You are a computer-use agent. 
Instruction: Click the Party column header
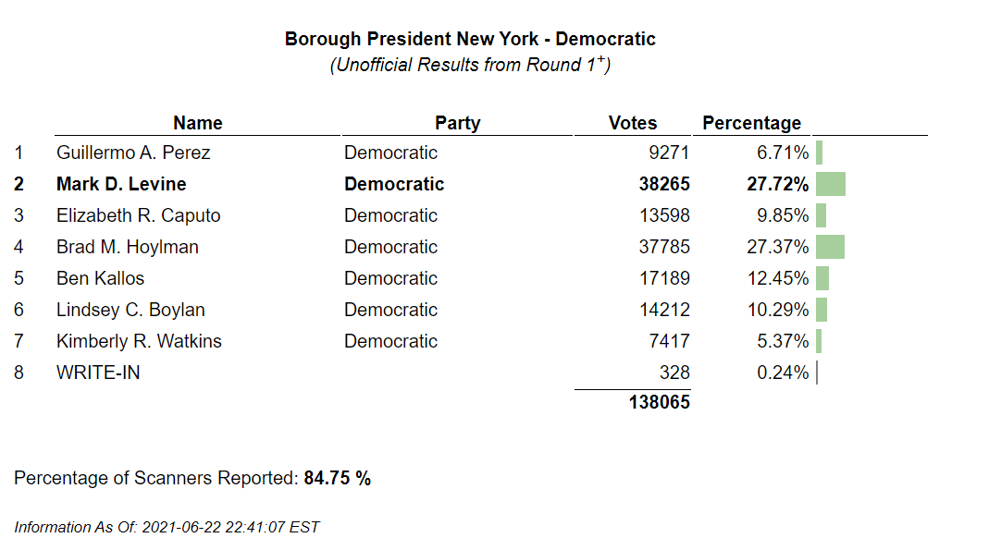point(457,123)
